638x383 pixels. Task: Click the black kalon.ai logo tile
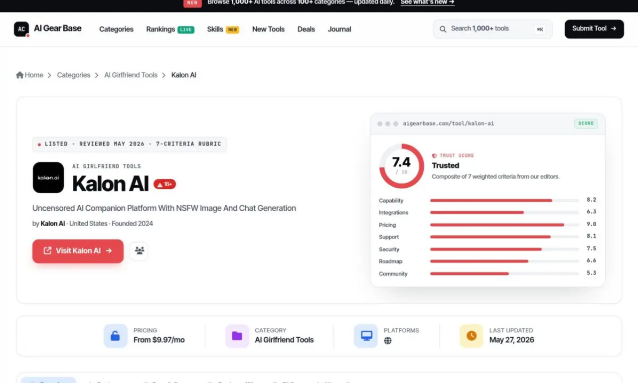(48, 177)
